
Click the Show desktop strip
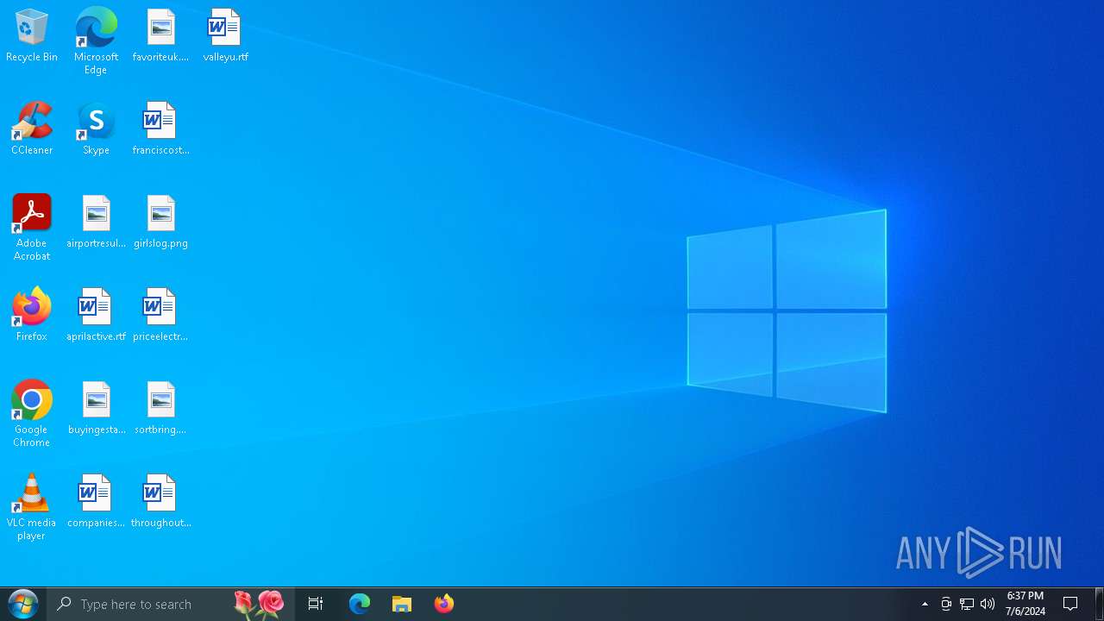coord(1100,604)
